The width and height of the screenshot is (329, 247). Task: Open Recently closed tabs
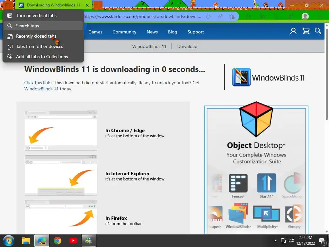(x=43, y=36)
